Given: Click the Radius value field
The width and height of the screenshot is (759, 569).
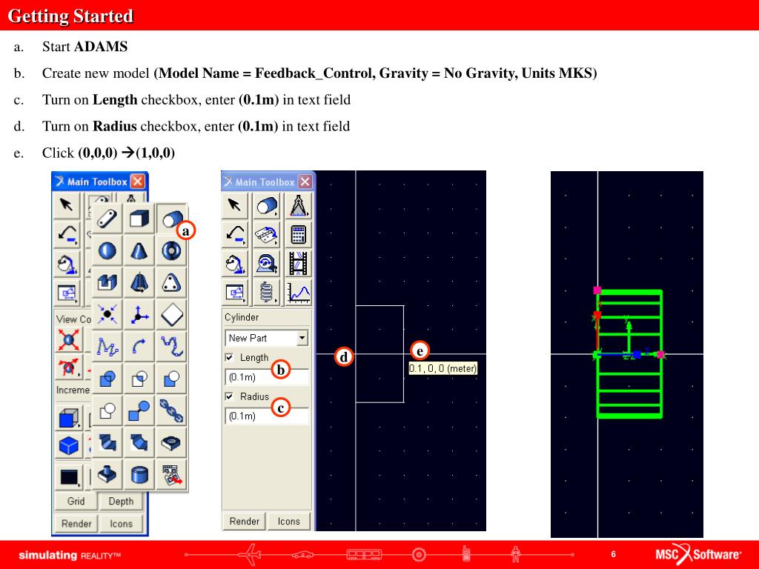Looking at the screenshot, I should coord(267,416).
